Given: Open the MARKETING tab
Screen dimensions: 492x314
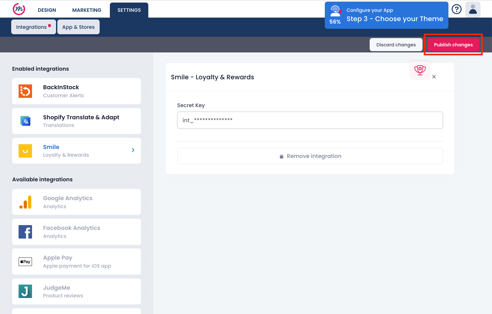Looking at the screenshot, I should point(87,10).
